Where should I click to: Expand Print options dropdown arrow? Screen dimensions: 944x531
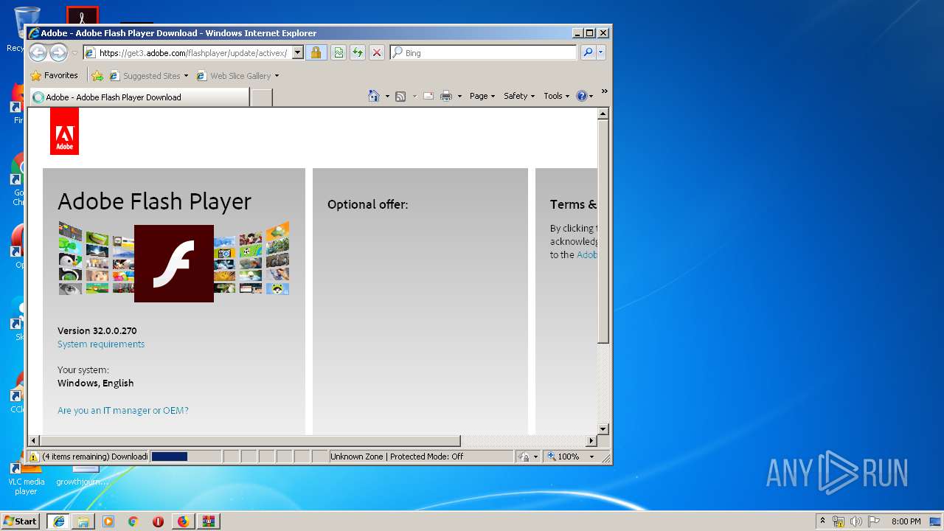(459, 96)
